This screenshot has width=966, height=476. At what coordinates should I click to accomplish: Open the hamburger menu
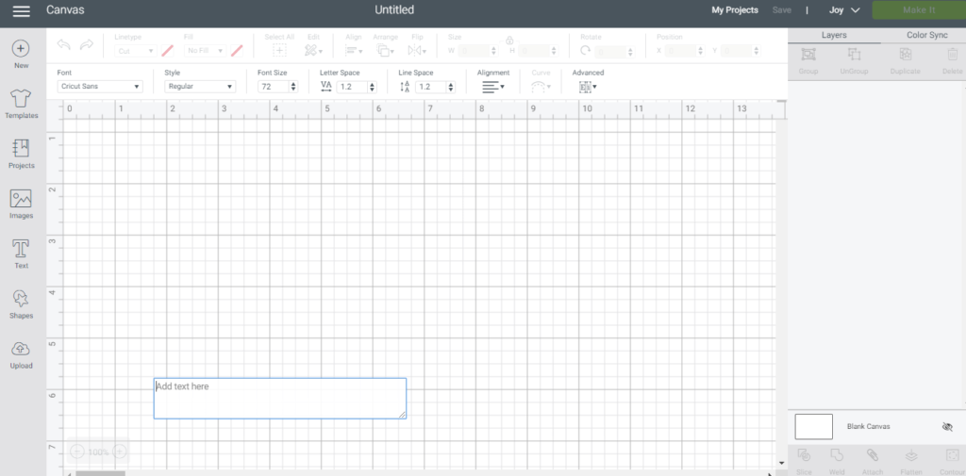[x=22, y=10]
